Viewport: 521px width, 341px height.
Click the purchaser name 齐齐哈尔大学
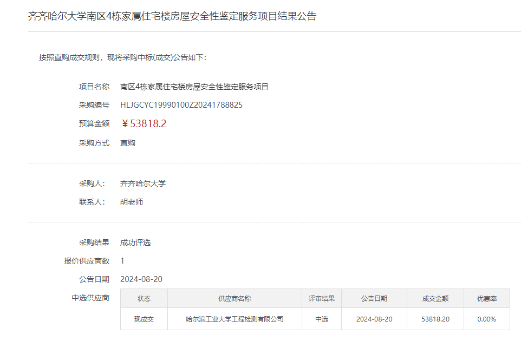point(143,183)
